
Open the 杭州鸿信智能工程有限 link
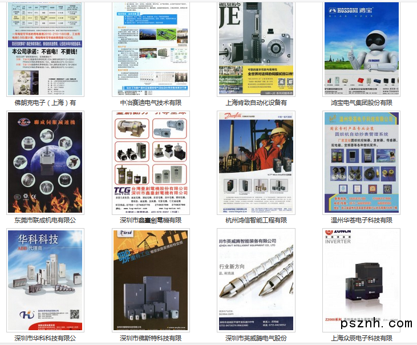(256, 220)
